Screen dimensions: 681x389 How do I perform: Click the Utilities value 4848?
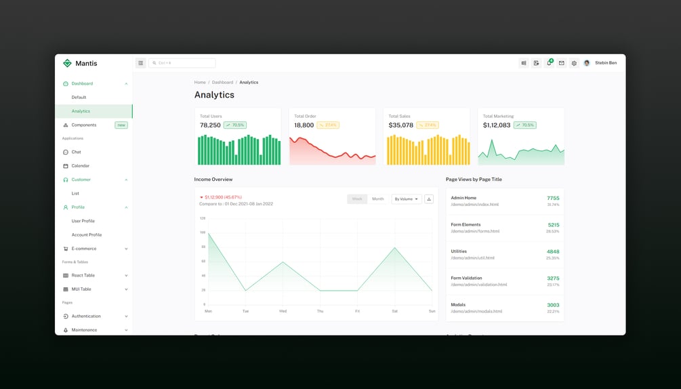point(553,252)
